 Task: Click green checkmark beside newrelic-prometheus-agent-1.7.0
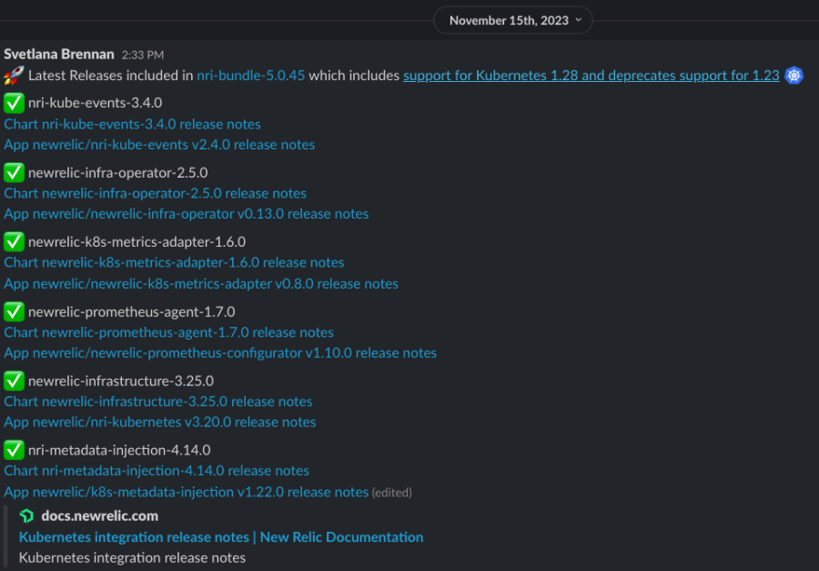tap(14, 311)
